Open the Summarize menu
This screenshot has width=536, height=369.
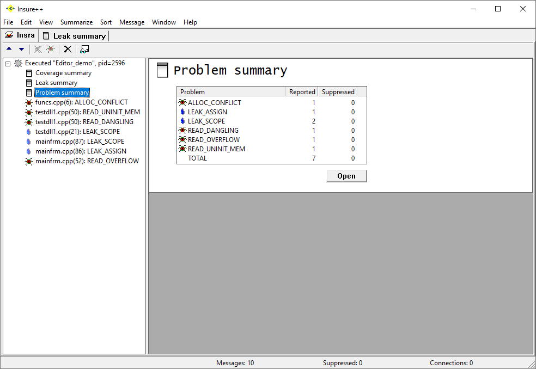77,22
